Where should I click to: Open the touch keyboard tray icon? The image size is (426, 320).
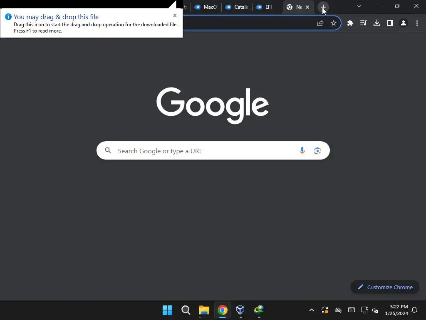coord(352,310)
